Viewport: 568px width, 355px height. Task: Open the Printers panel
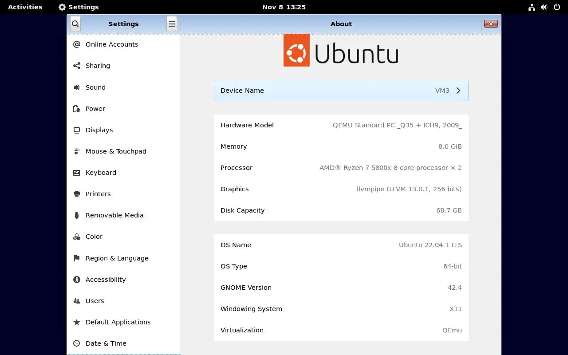[x=124, y=194]
